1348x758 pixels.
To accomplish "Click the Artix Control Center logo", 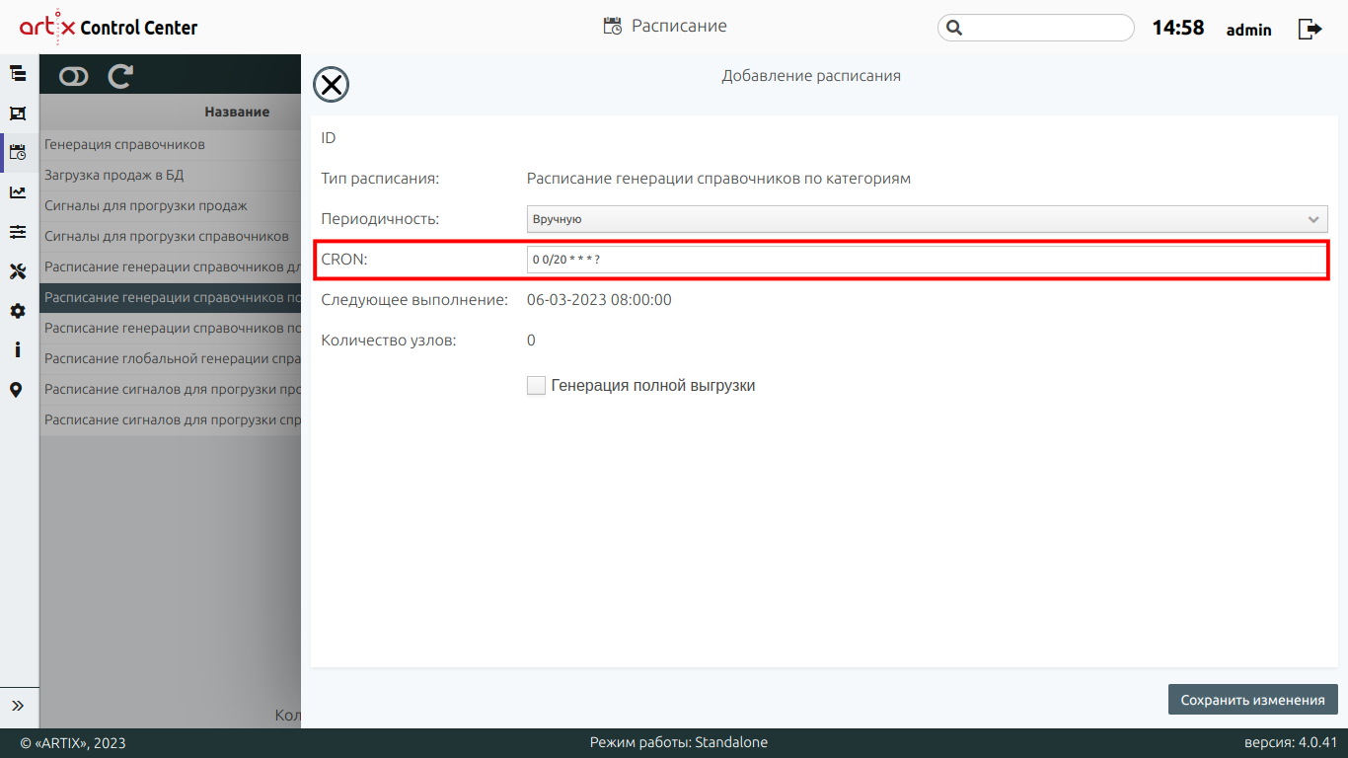I will (109, 28).
